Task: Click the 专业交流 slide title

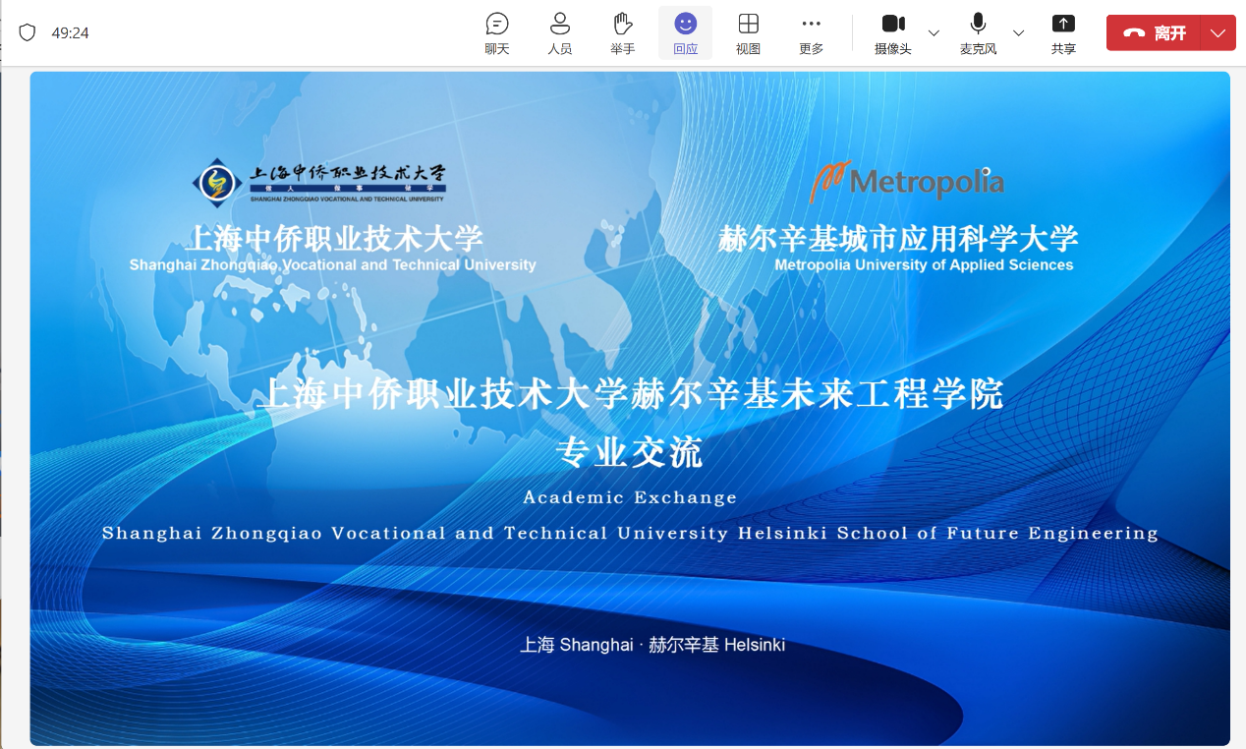Action: pyautogui.click(x=630, y=452)
